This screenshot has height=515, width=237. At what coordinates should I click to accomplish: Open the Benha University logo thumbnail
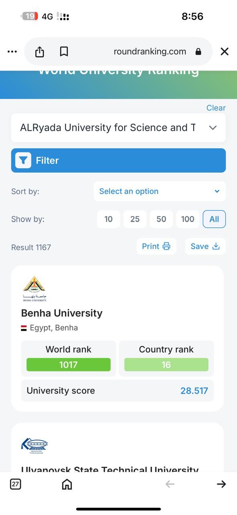(x=35, y=289)
